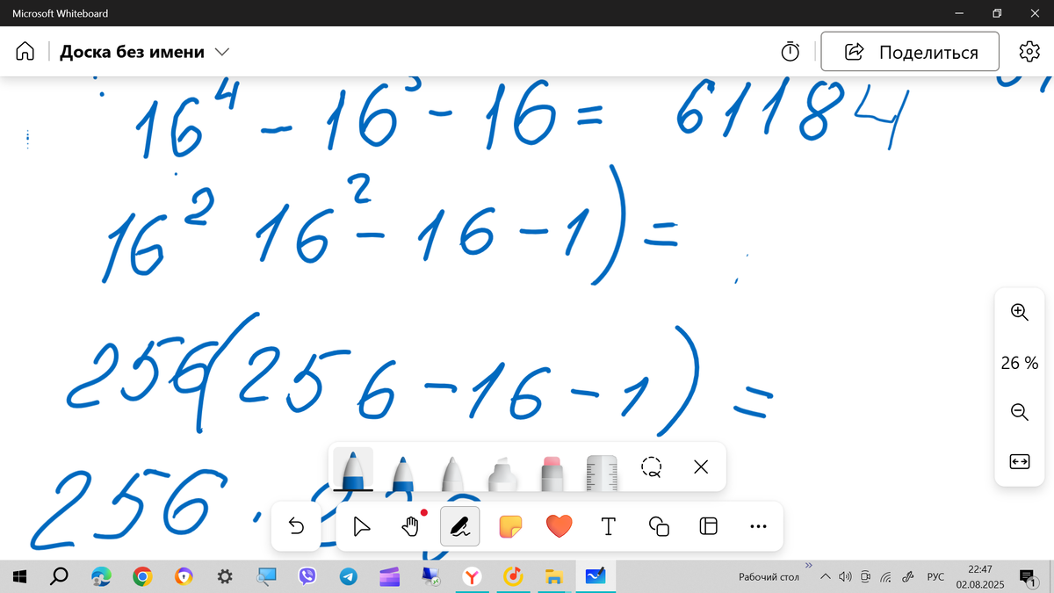Launch Google Chrome from the taskbar

point(142,576)
